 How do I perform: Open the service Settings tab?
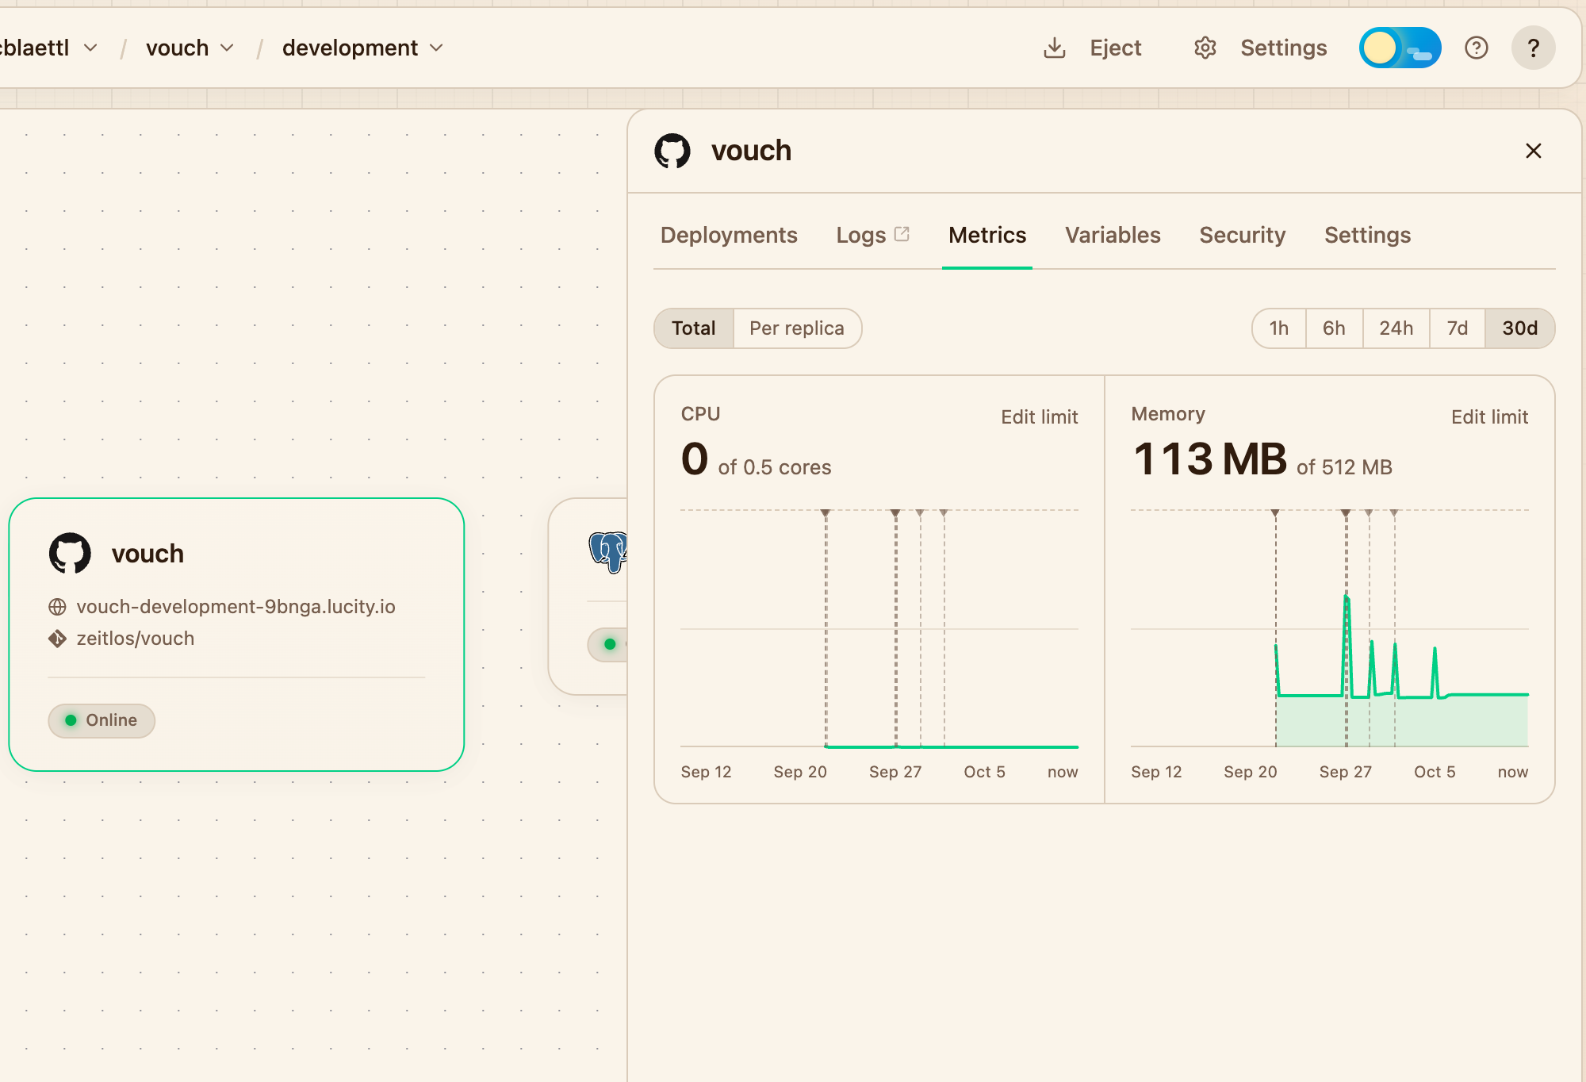(x=1367, y=235)
